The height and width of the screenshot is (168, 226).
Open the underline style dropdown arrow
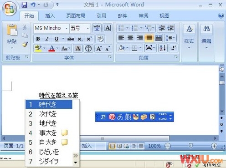pos(63,39)
